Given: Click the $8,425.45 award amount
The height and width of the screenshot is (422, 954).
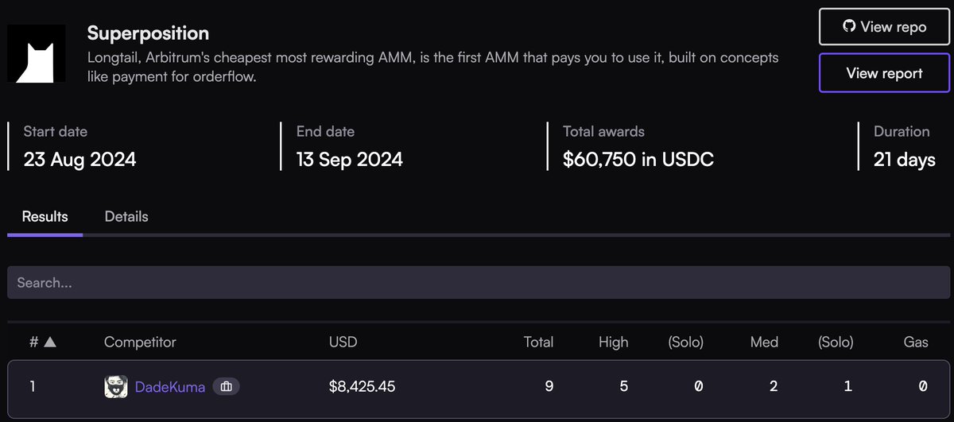Looking at the screenshot, I should [x=362, y=387].
